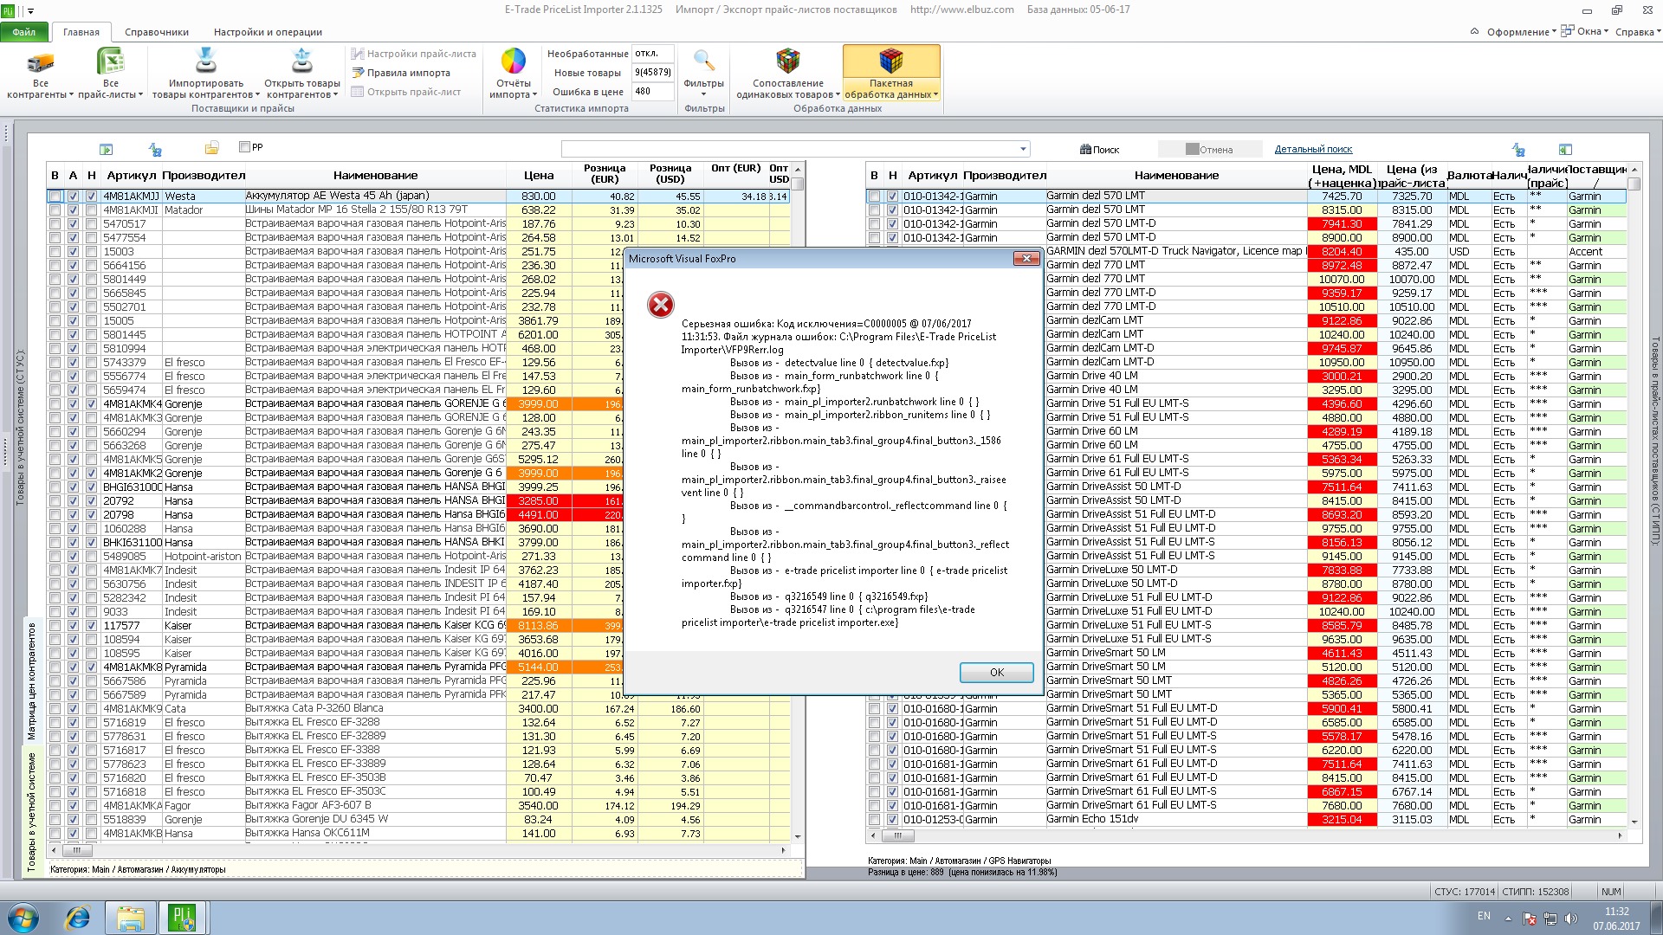The width and height of the screenshot is (1663, 935).
Task: Click Открыть прайс-лист ribbon item
Action: pyautogui.click(x=405, y=92)
